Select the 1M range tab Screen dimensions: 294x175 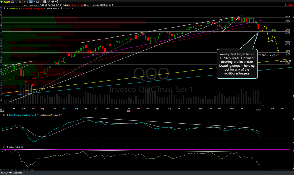click(20, 170)
